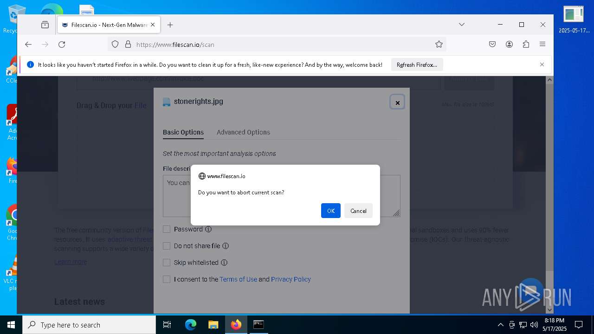Open a new Firefox tab

170,25
